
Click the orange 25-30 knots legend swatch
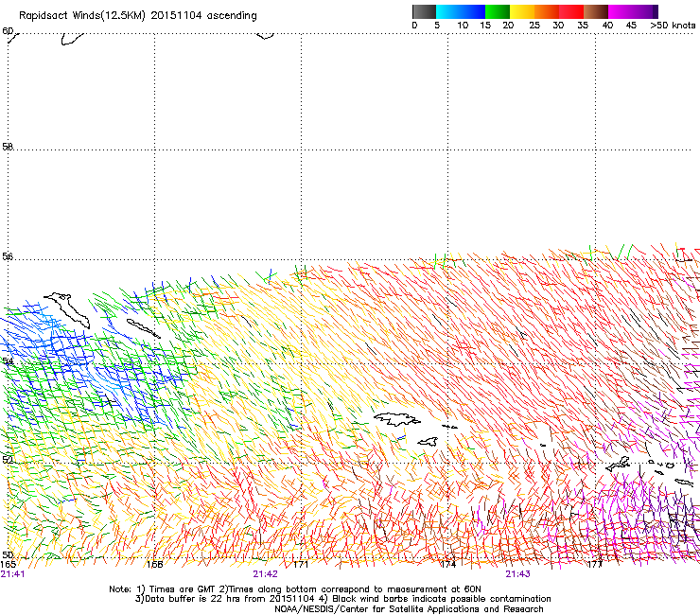(547, 11)
